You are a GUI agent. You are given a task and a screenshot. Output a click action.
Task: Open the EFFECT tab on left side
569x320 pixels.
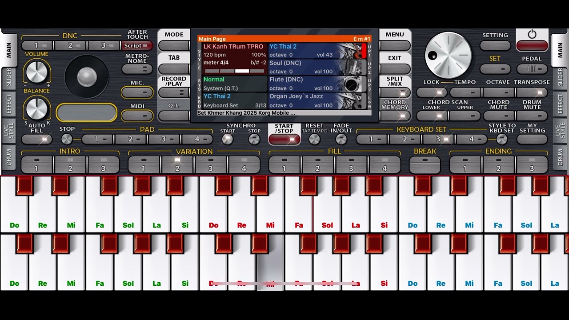(8, 104)
